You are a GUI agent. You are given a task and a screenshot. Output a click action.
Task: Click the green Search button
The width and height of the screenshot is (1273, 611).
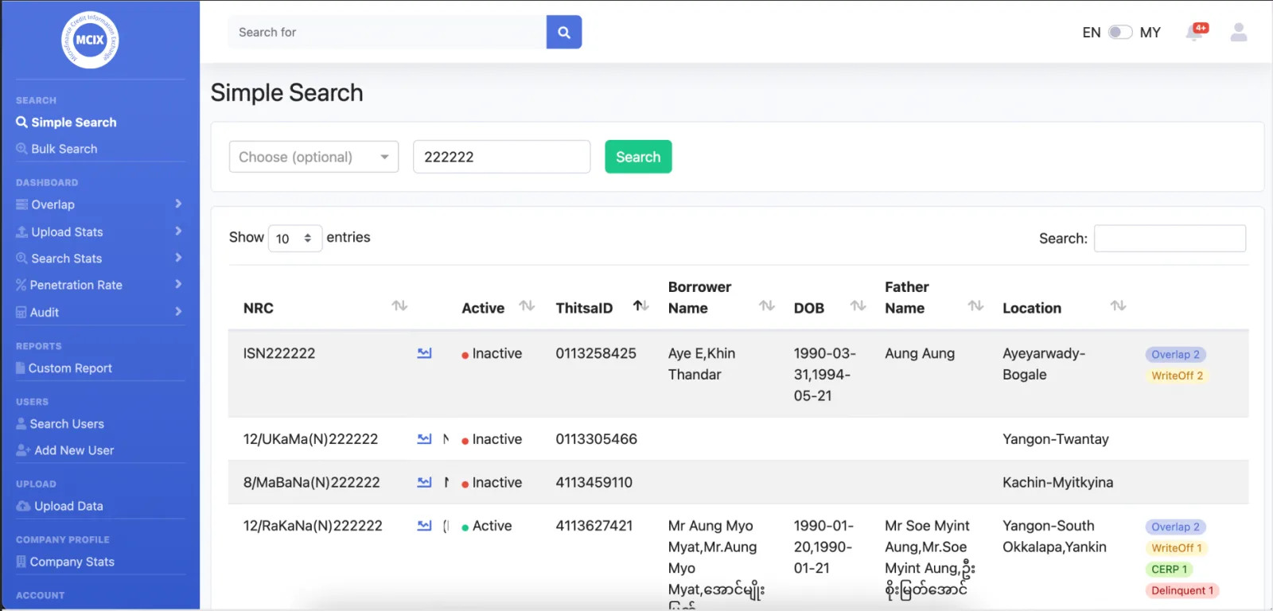click(x=638, y=157)
